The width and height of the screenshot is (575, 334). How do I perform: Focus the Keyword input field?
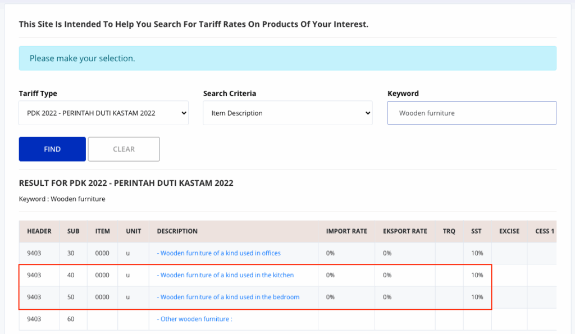pyautogui.click(x=472, y=113)
